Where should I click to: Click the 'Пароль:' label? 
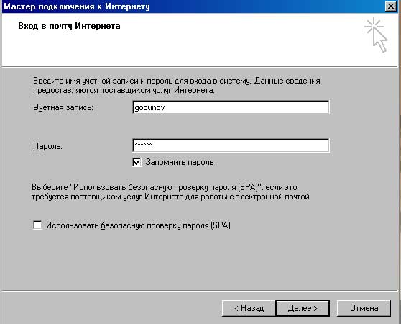click(48, 146)
